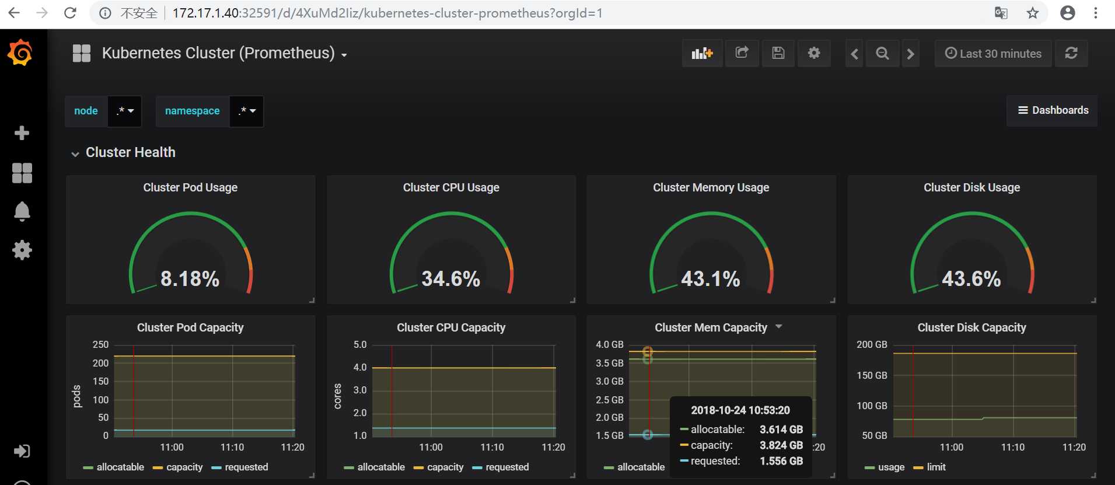The height and width of the screenshot is (485, 1115).
Task: Click the refresh dashboard icon
Action: tap(1071, 53)
